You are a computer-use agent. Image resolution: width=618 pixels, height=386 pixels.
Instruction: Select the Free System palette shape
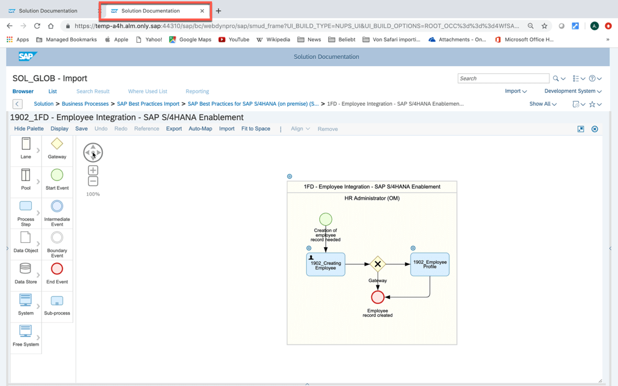click(x=26, y=336)
